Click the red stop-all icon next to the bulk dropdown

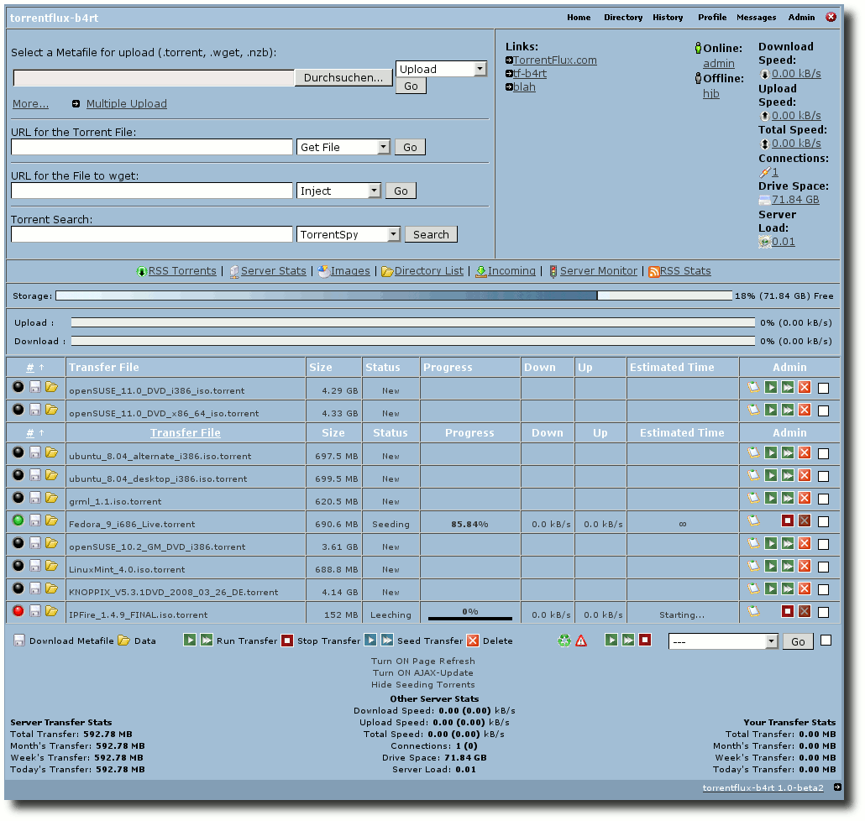(x=645, y=641)
